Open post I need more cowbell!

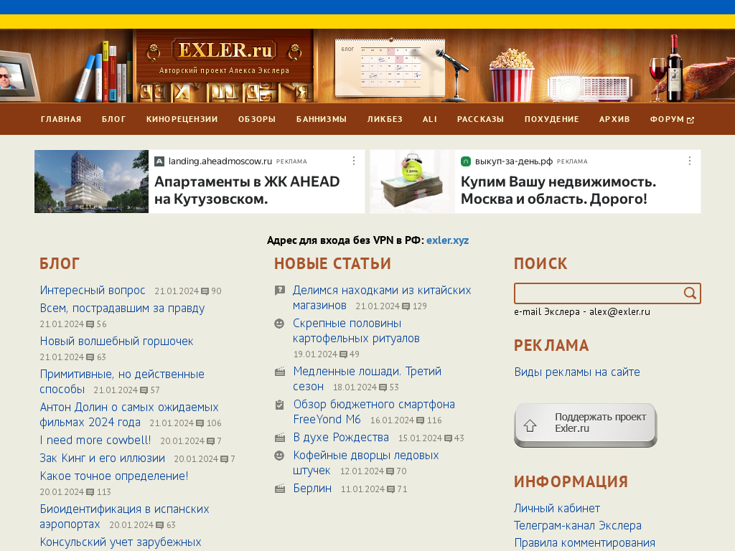coord(95,441)
